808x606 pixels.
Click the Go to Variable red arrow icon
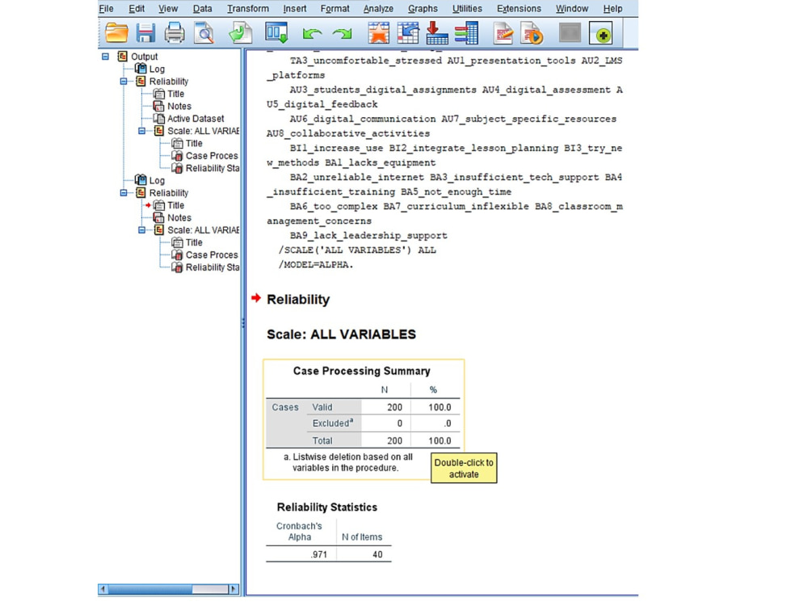437,33
